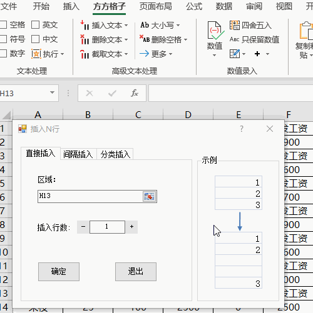313x313 pixels.
Task: Increase 插入行数 with plus button
Action: (131, 227)
